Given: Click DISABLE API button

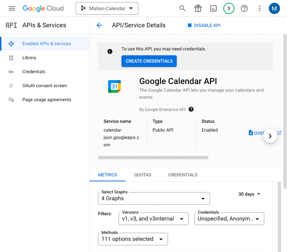Looking at the screenshot, I should (x=204, y=26).
